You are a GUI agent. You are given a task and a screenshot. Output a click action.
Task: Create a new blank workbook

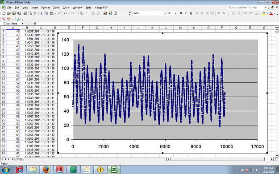pos(4,13)
